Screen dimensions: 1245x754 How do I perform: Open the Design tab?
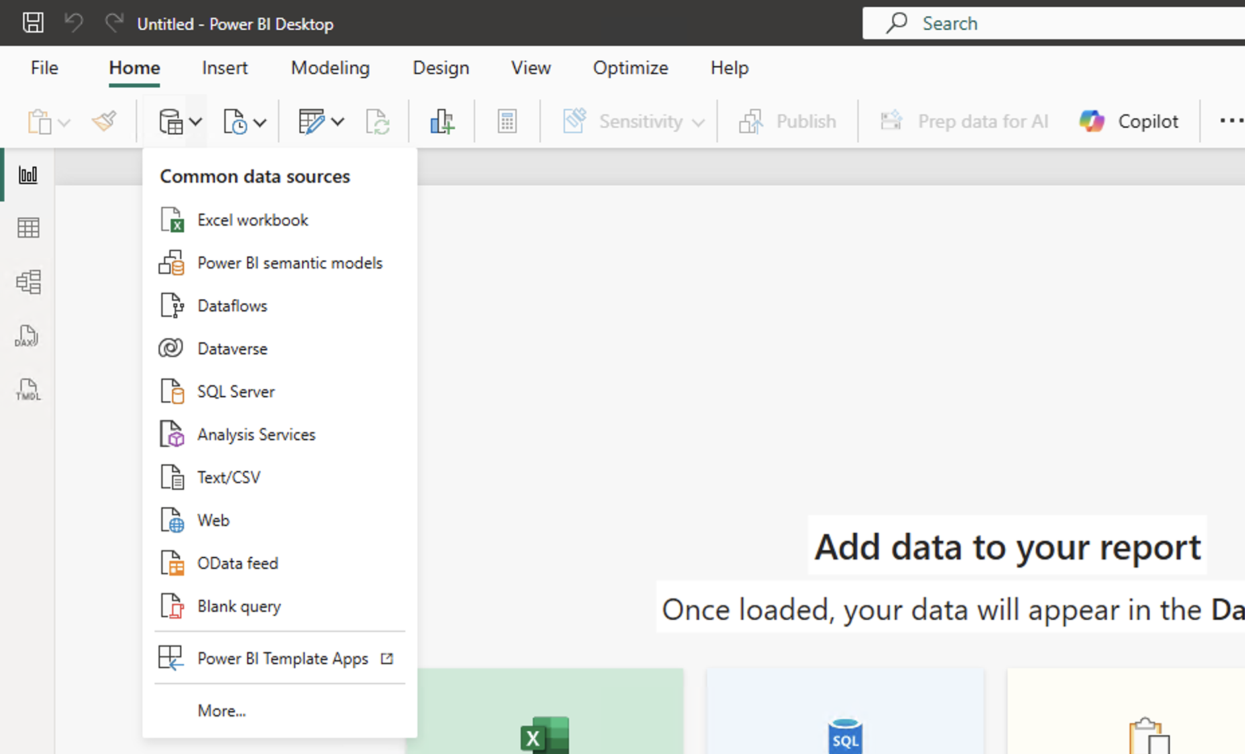pos(441,68)
